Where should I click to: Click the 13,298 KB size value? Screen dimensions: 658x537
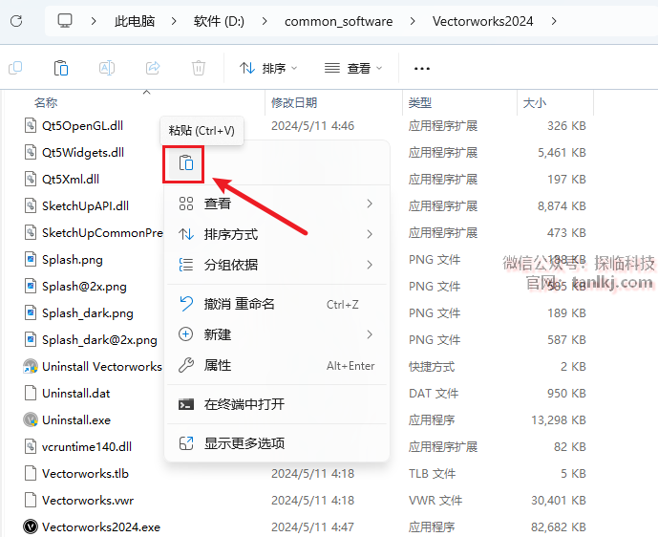(x=559, y=419)
